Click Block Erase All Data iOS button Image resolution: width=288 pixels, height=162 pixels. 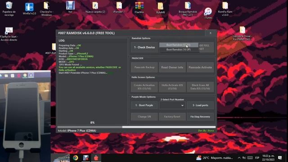pos(200,87)
